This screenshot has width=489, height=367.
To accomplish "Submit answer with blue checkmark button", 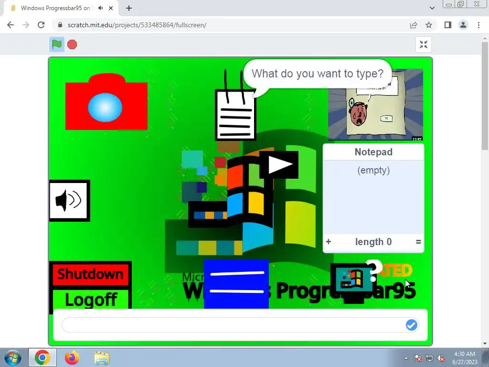I will click(412, 325).
